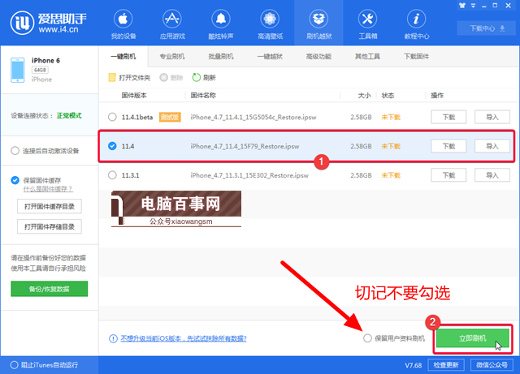Click 下载 button for 11.4 firmware

pos(448,146)
